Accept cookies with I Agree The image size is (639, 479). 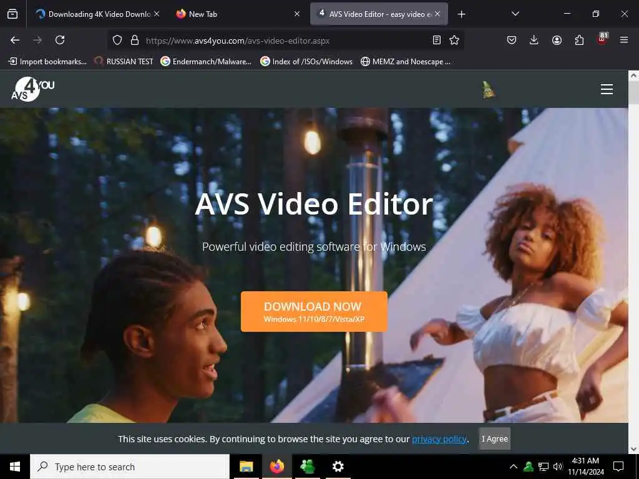pyautogui.click(x=494, y=438)
